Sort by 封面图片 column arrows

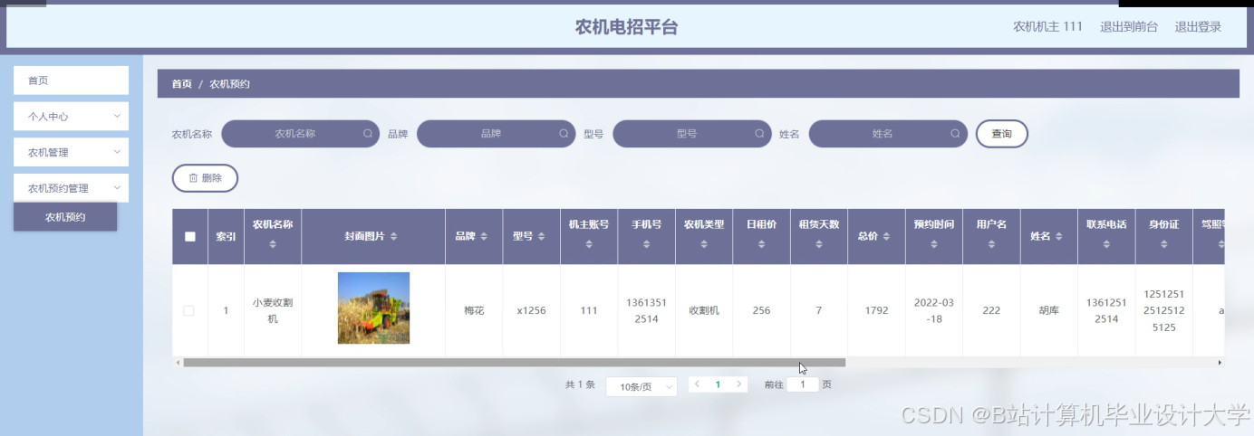pos(393,236)
